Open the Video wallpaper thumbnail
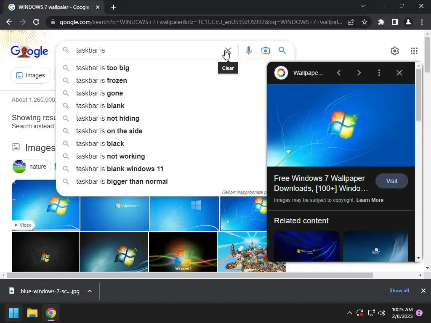 (x=45, y=205)
